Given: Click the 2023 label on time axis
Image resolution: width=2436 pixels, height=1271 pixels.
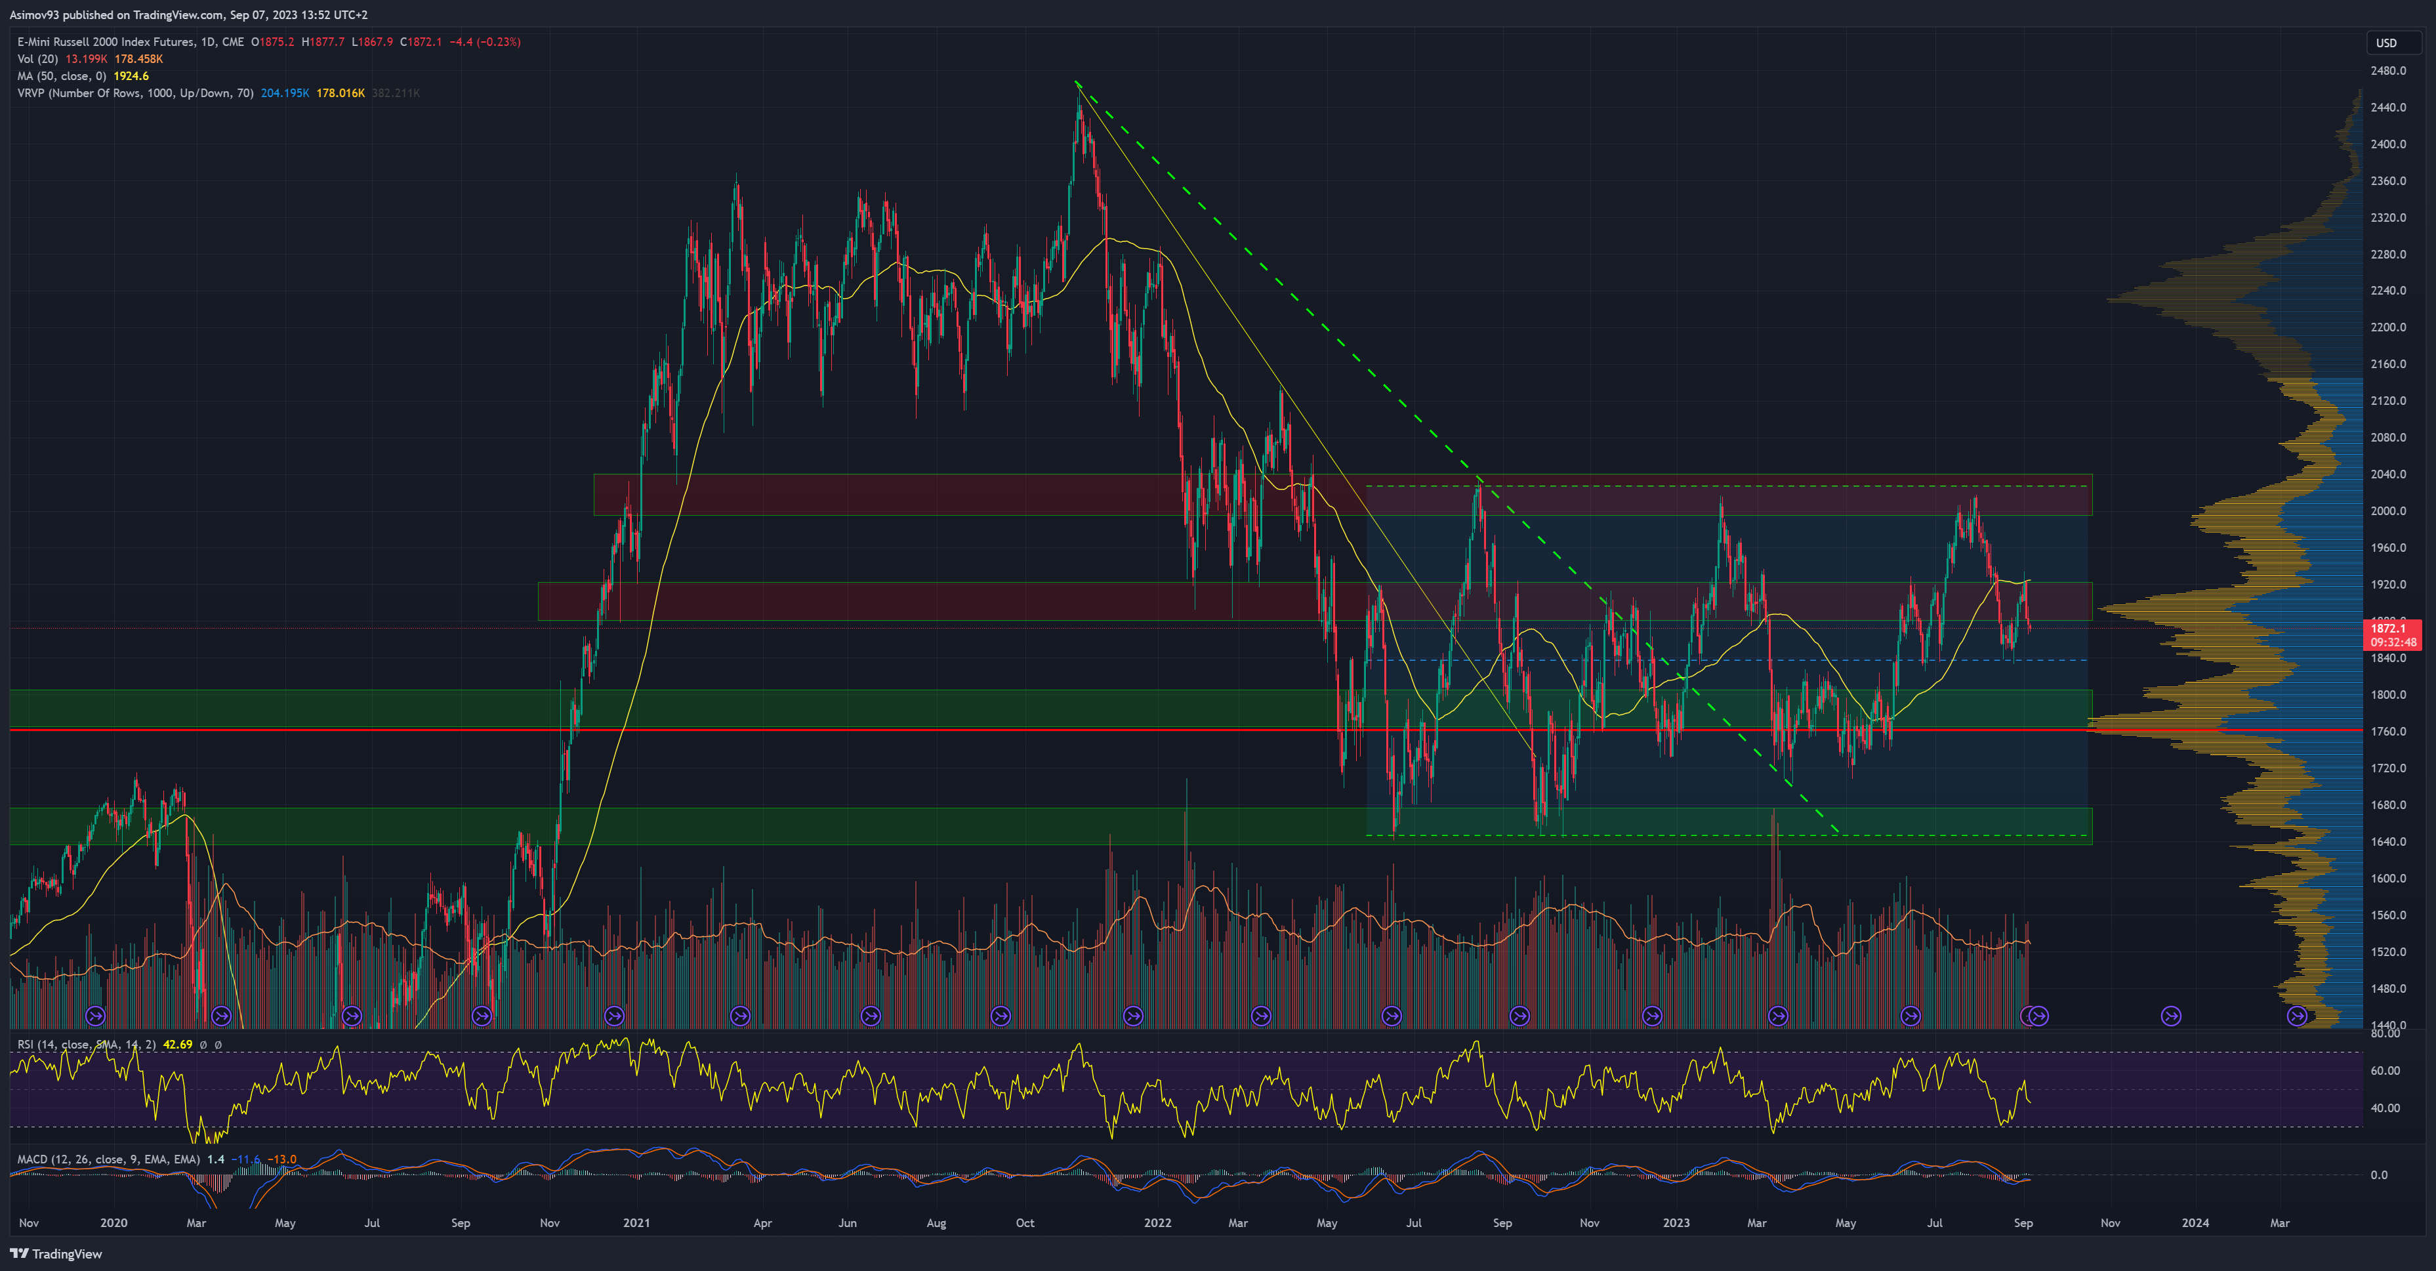Looking at the screenshot, I should tap(1676, 1222).
